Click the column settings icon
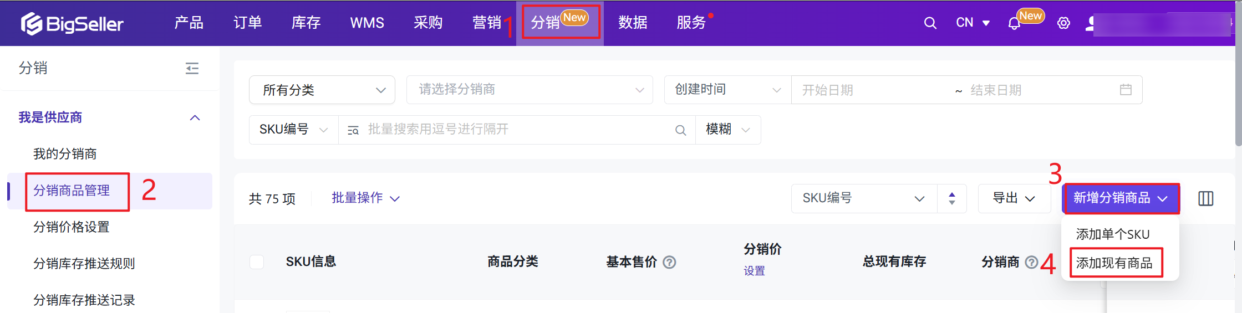The height and width of the screenshot is (313, 1242). point(1205,198)
